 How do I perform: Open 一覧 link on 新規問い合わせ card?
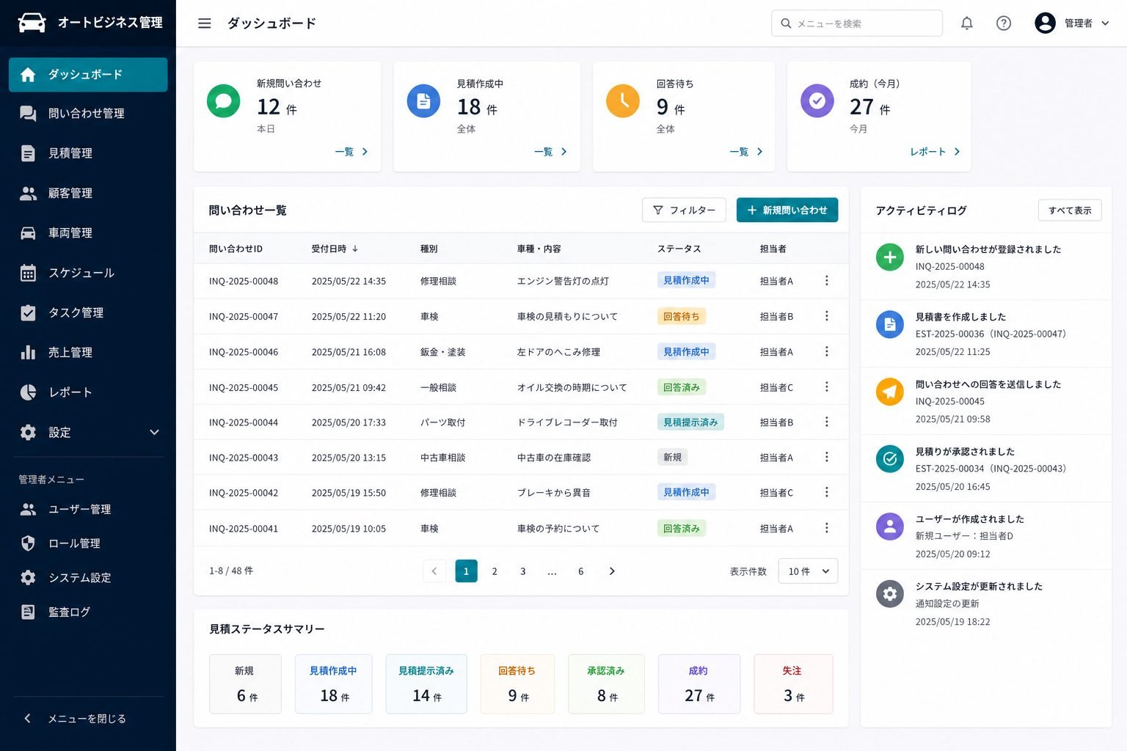(x=351, y=152)
